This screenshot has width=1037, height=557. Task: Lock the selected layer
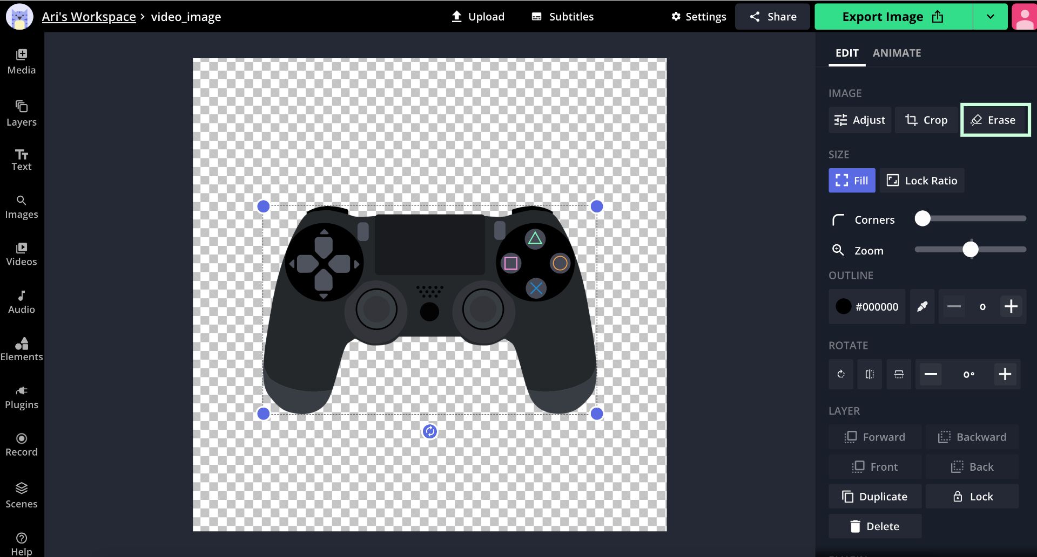coord(972,497)
